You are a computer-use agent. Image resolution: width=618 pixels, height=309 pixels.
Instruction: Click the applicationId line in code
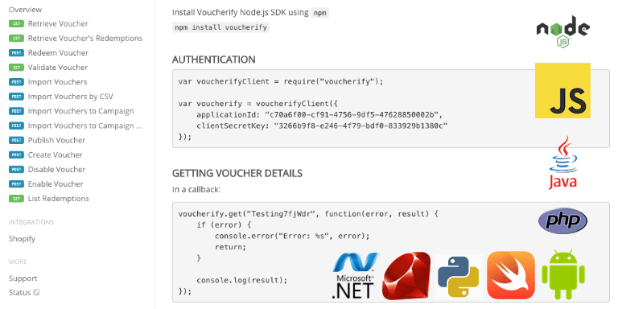pos(319,115)
